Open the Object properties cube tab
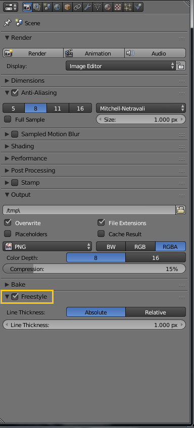This screenshot has height=428, width=194. click(67, 7)
